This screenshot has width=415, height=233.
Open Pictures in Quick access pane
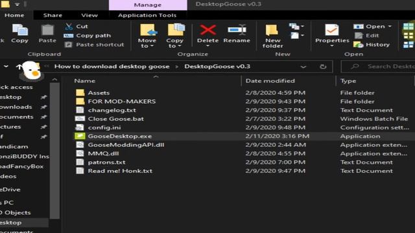(x=10, y=127)
